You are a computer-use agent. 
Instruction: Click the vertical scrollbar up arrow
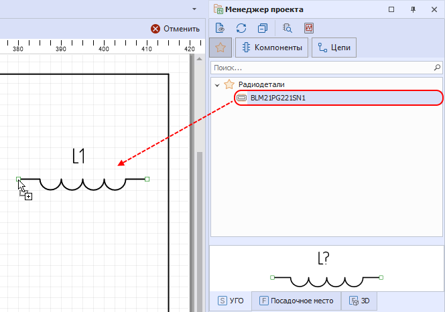[x=200, y=59]
